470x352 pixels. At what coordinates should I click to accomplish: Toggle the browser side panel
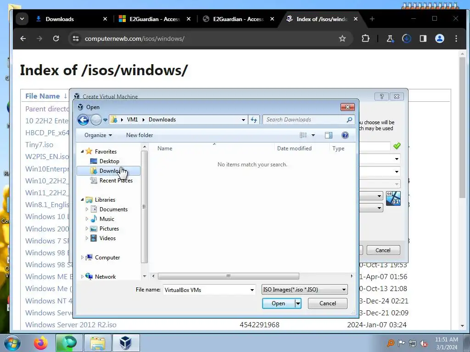(423, 38)
